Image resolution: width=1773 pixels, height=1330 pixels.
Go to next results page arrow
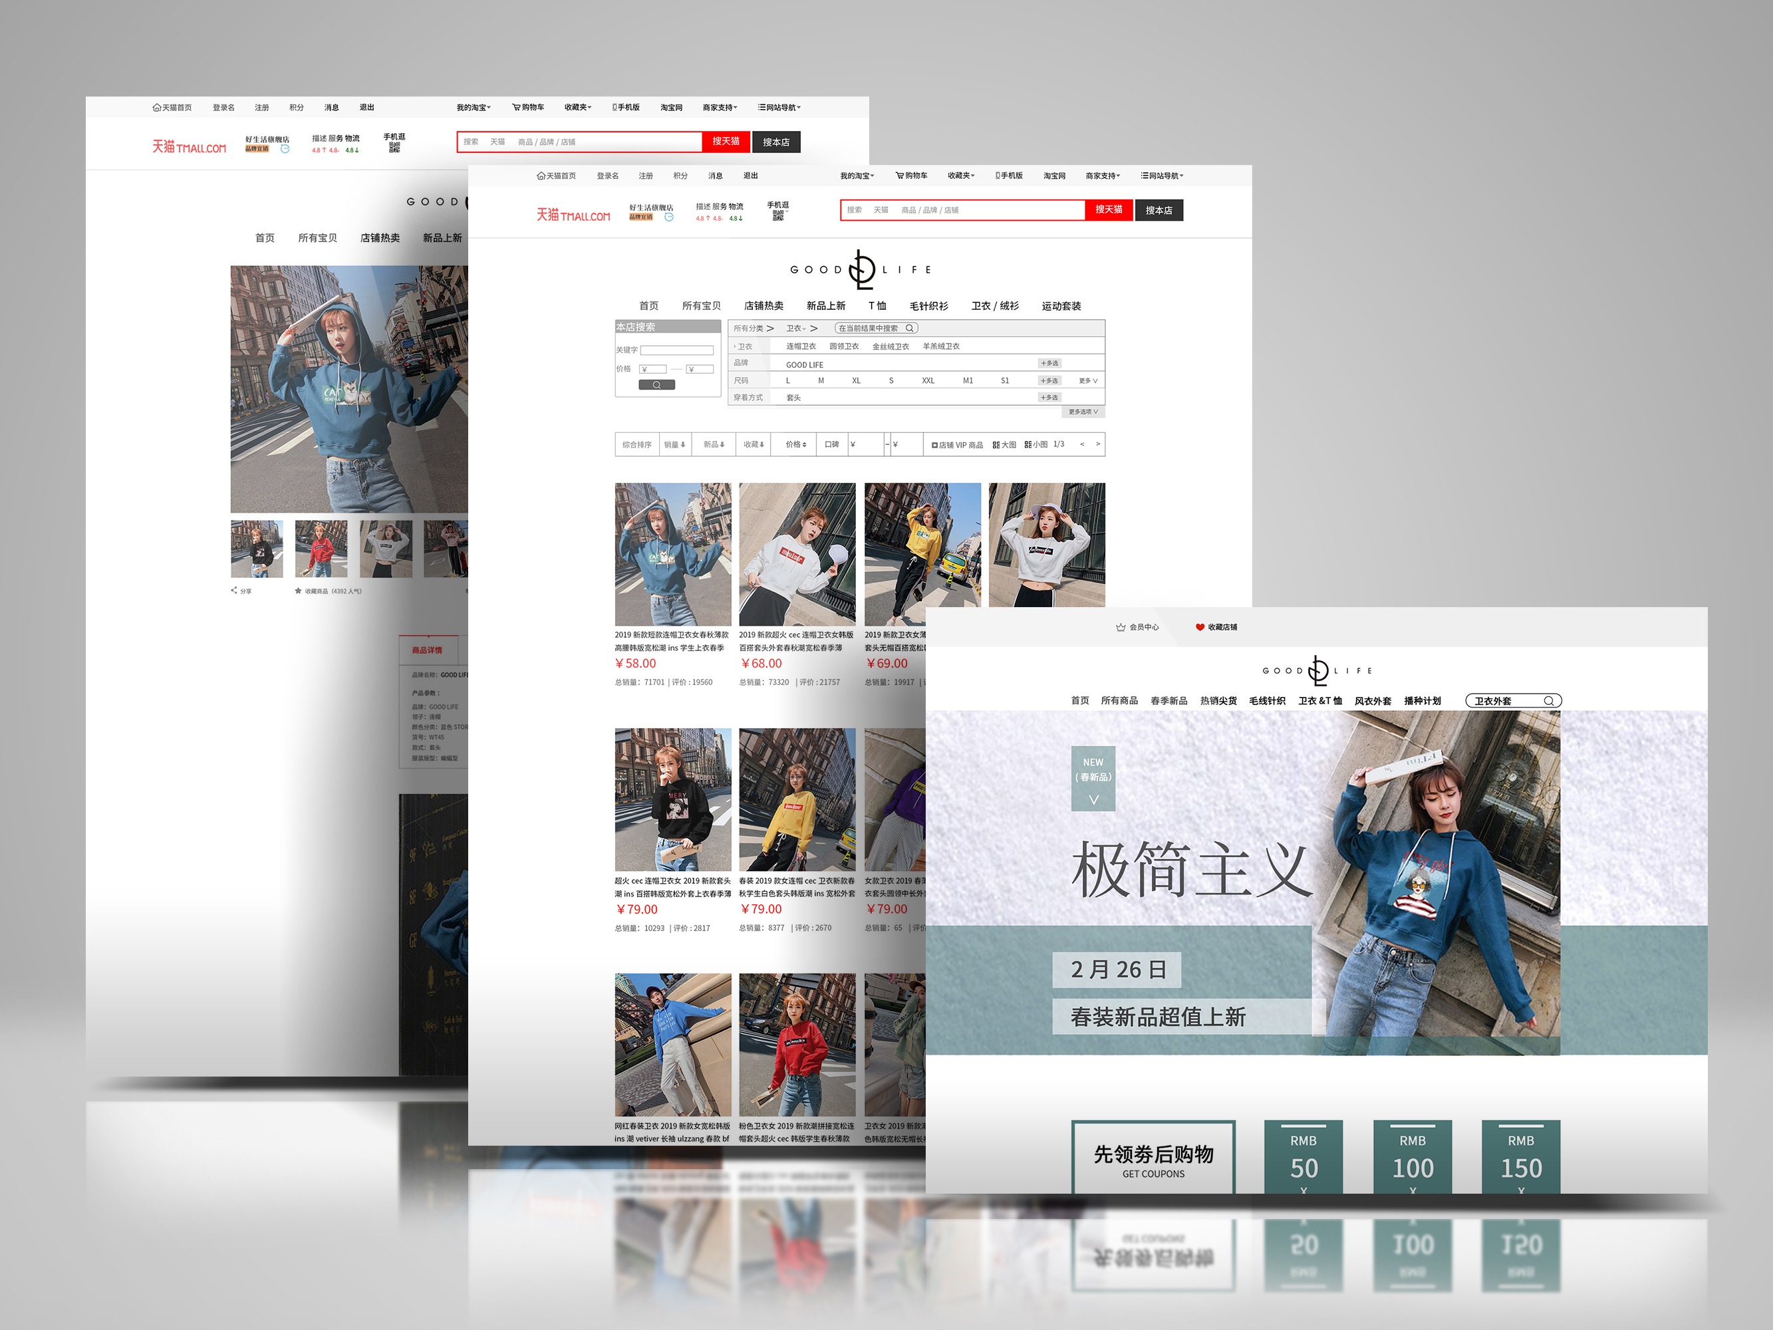click(1097, 444)
